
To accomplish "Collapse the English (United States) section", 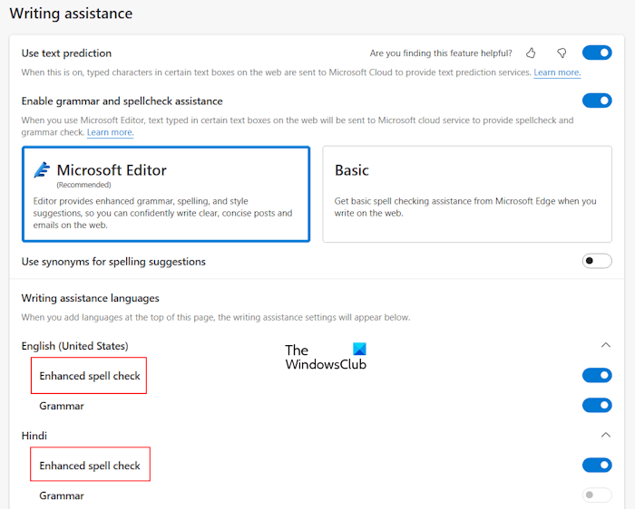I will point(606,345).
